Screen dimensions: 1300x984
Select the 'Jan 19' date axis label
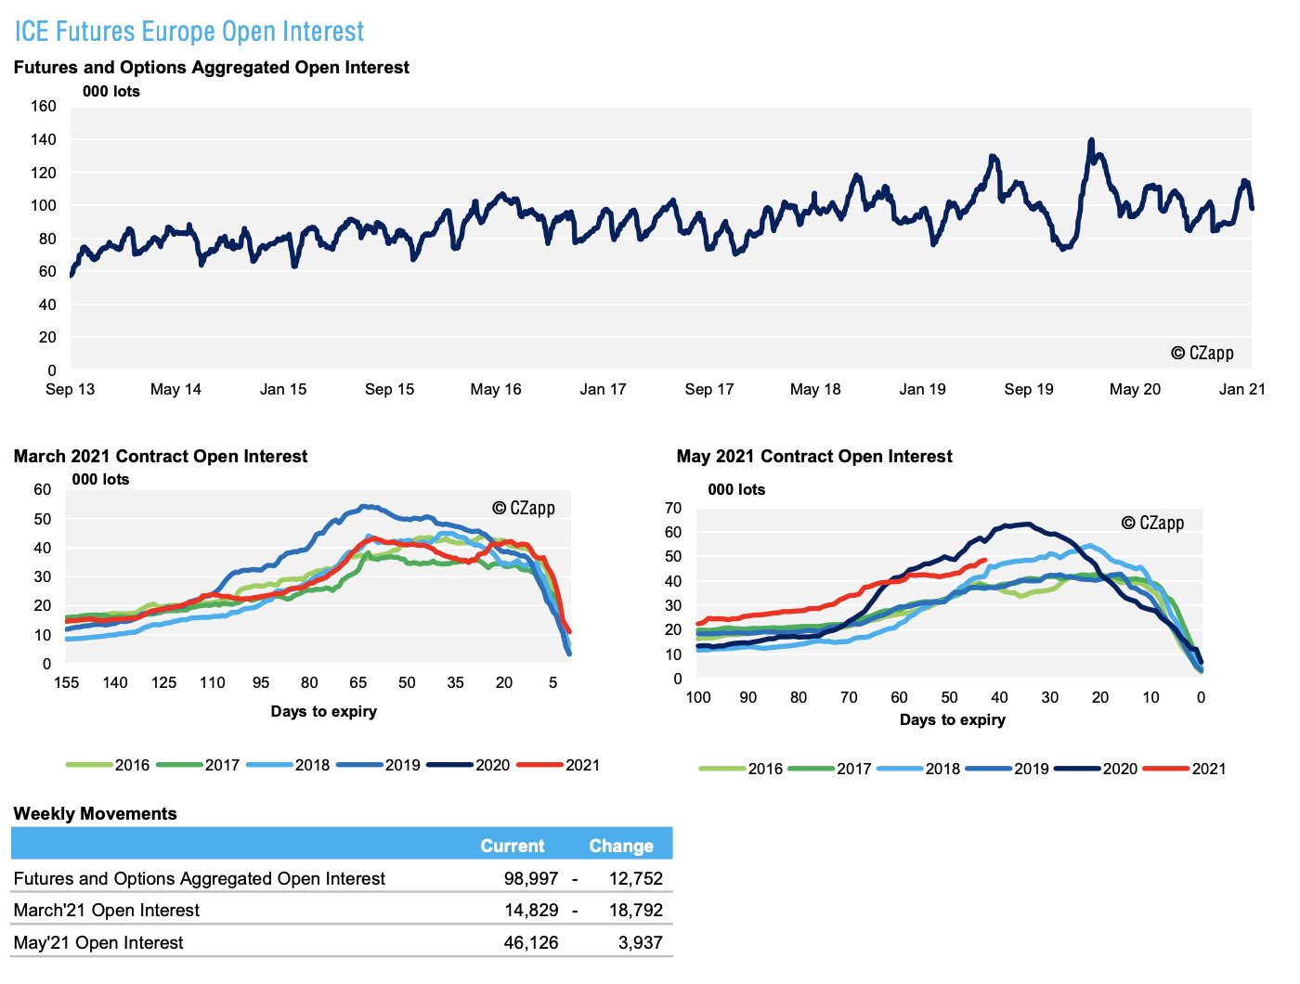pos(923,389)
